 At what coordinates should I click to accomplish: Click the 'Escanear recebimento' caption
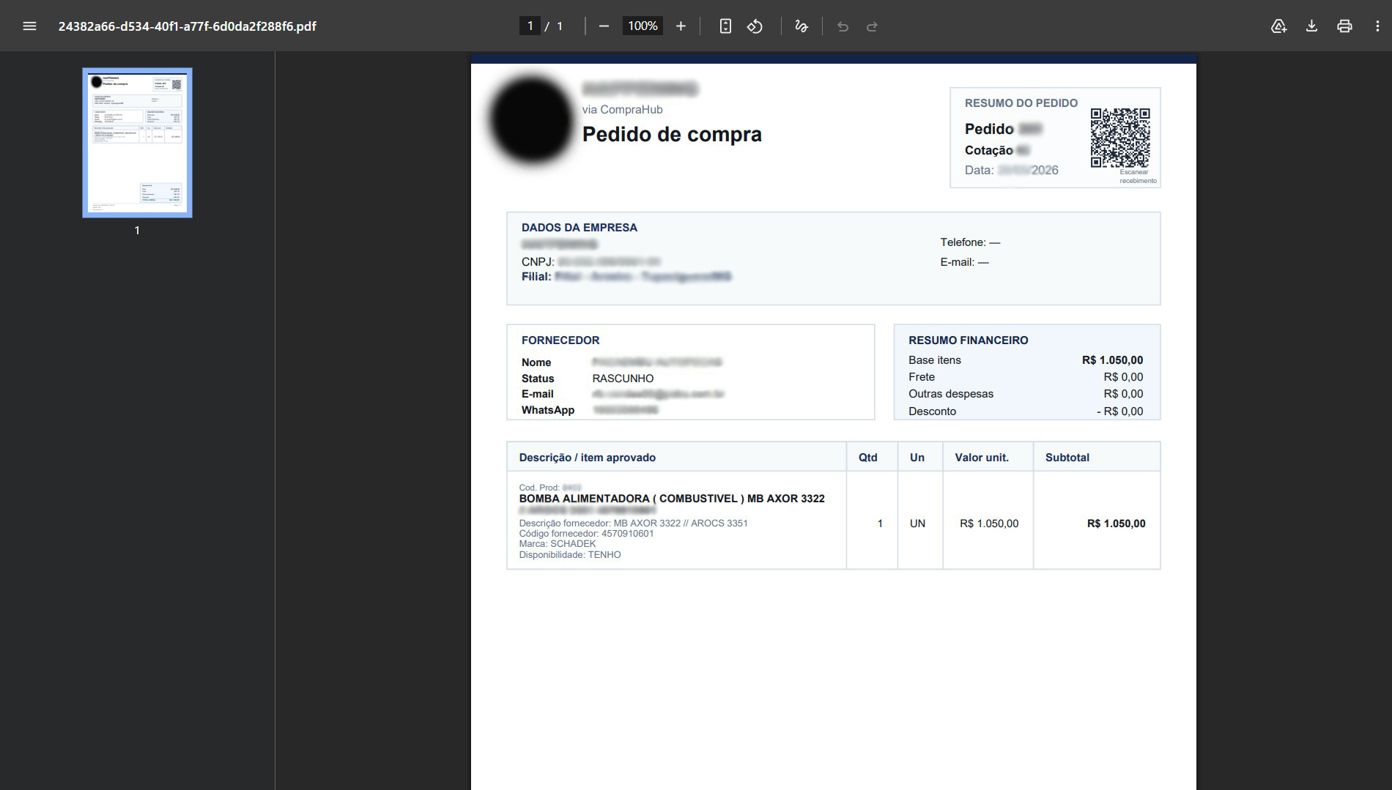[x=1138, y=176]
